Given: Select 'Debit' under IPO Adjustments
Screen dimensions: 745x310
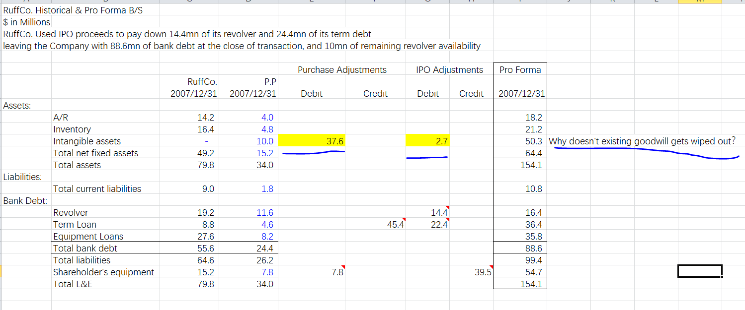Looking at the screenshot, I should coord(428,93).
